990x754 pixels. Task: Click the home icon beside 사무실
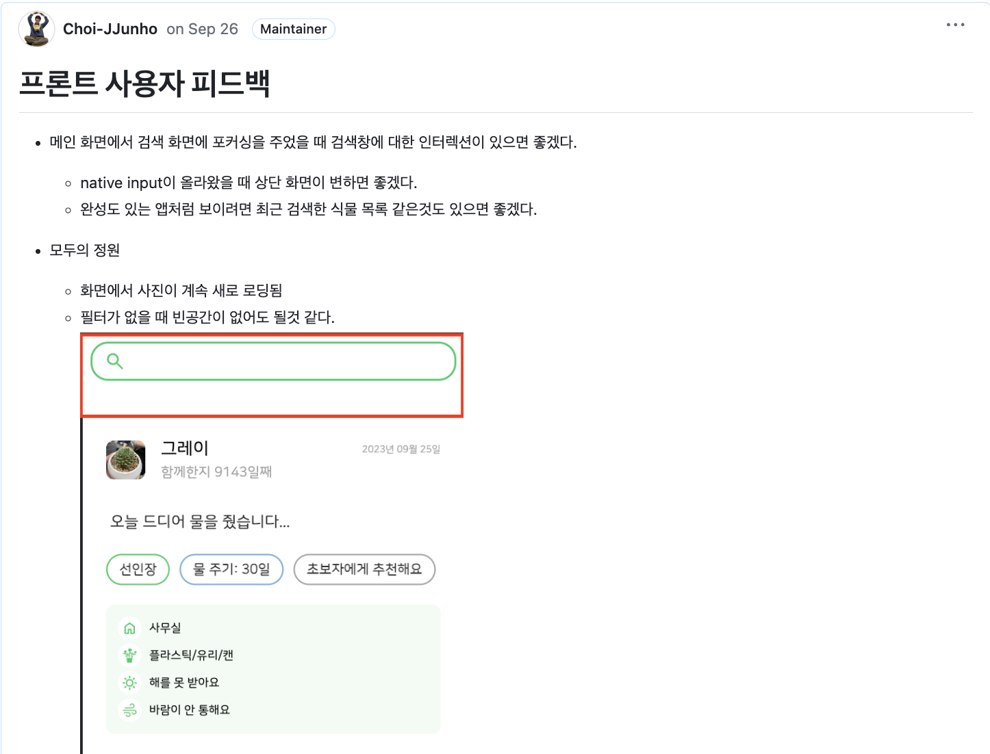click(129, 628)
